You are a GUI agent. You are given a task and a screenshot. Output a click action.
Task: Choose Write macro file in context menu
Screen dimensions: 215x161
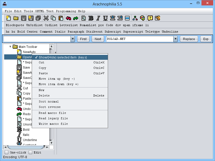(70, 124)
